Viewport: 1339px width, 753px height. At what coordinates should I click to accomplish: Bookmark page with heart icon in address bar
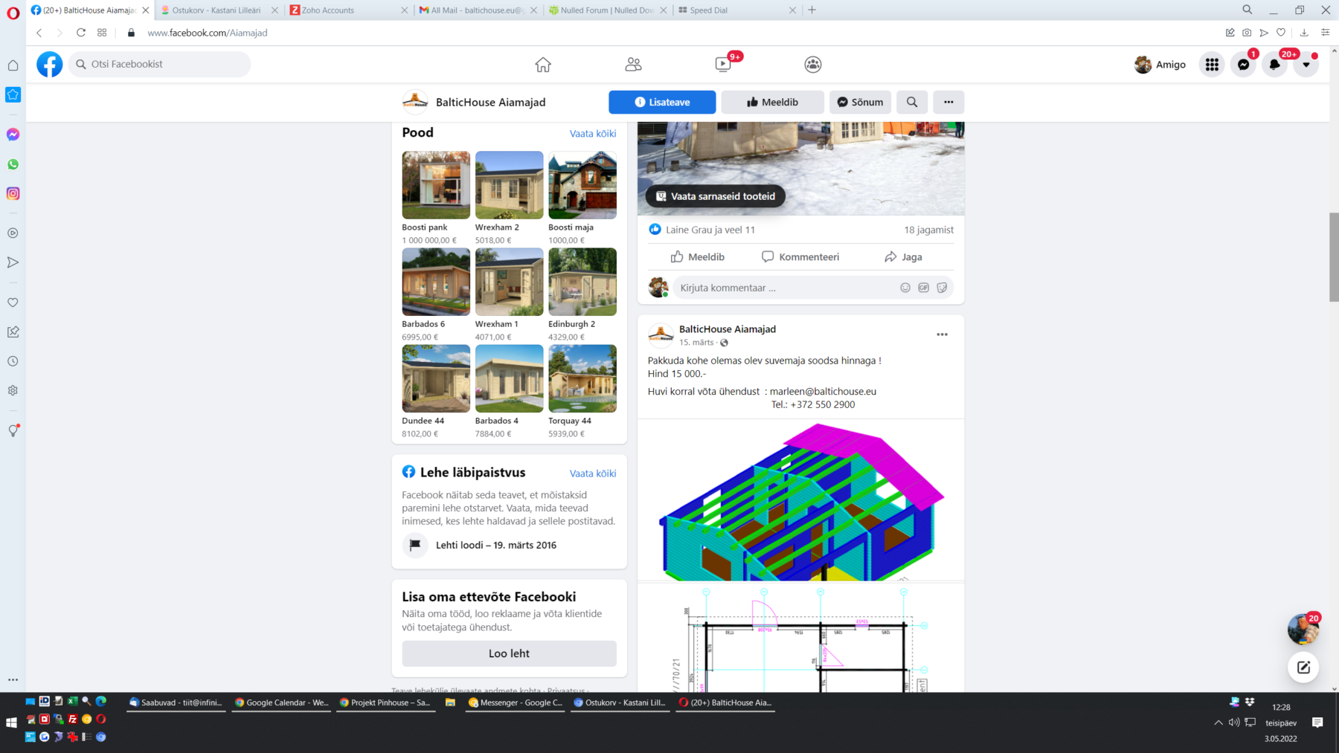(x=1281, y=33)
